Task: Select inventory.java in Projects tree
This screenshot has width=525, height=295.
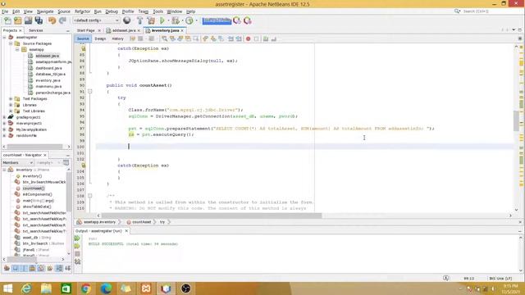Action: point(48,80)
